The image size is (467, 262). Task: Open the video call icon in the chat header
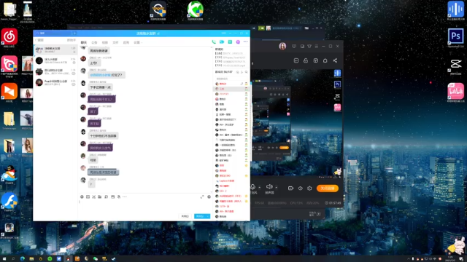pos(222,42)
